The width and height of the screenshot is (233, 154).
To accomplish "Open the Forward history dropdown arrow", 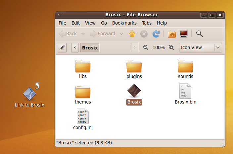I will 121,34.
